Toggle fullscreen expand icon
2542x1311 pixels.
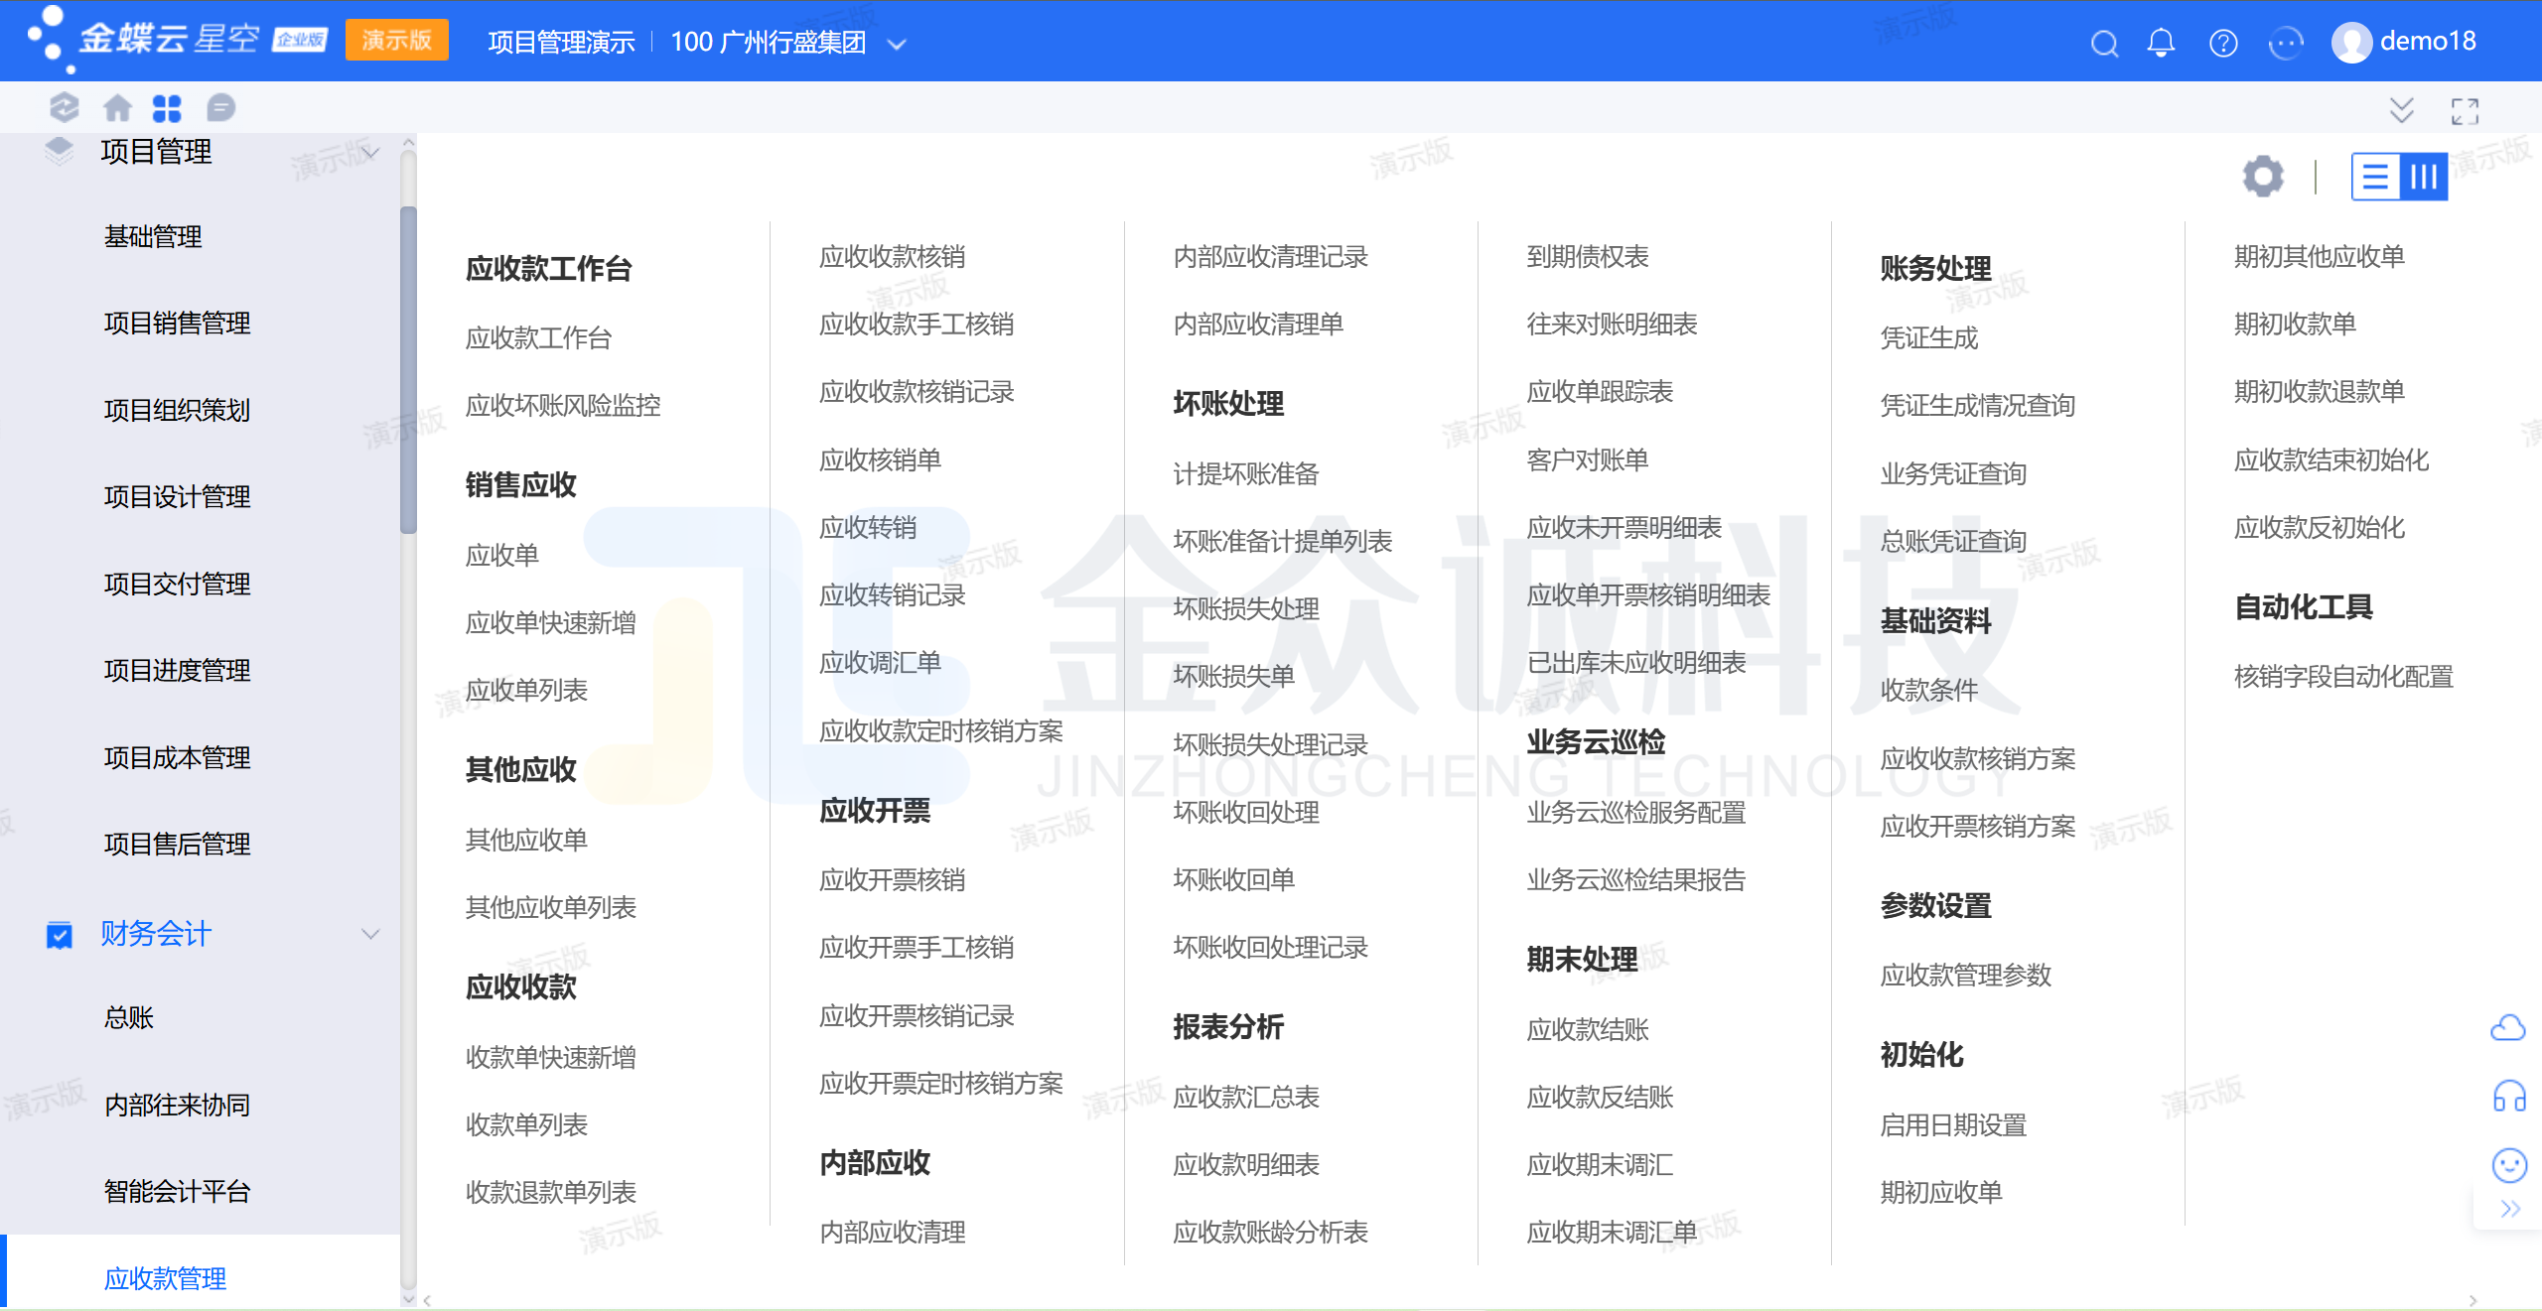(2465, 111)
